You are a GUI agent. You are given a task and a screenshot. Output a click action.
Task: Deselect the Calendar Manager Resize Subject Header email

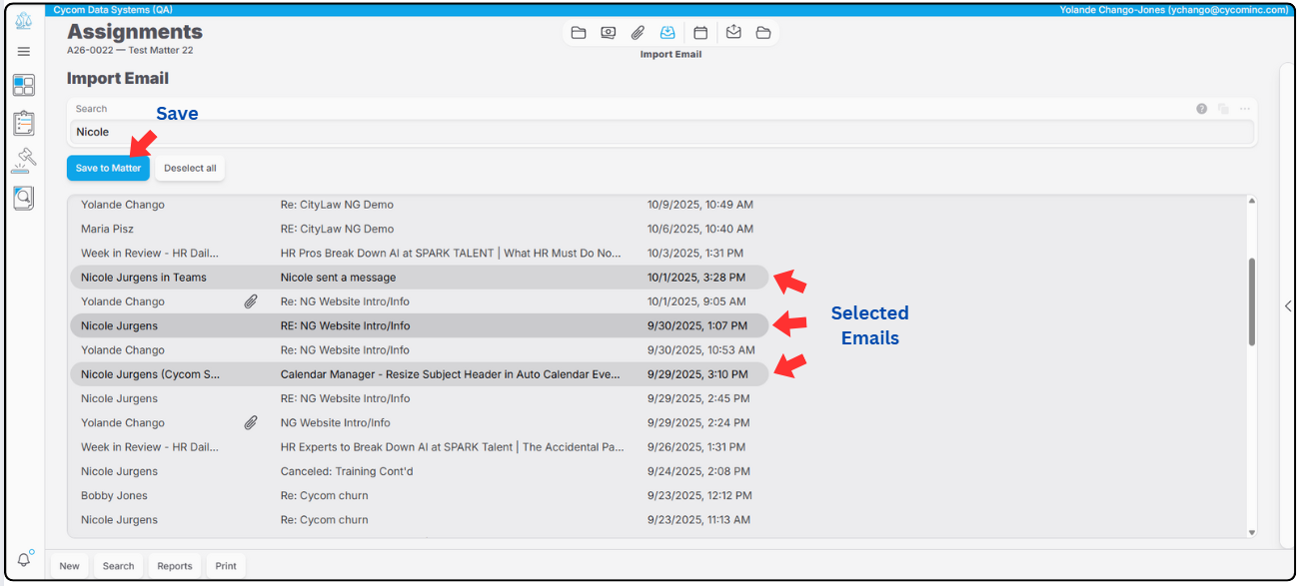pyautogui.click(x=420, y=374)
